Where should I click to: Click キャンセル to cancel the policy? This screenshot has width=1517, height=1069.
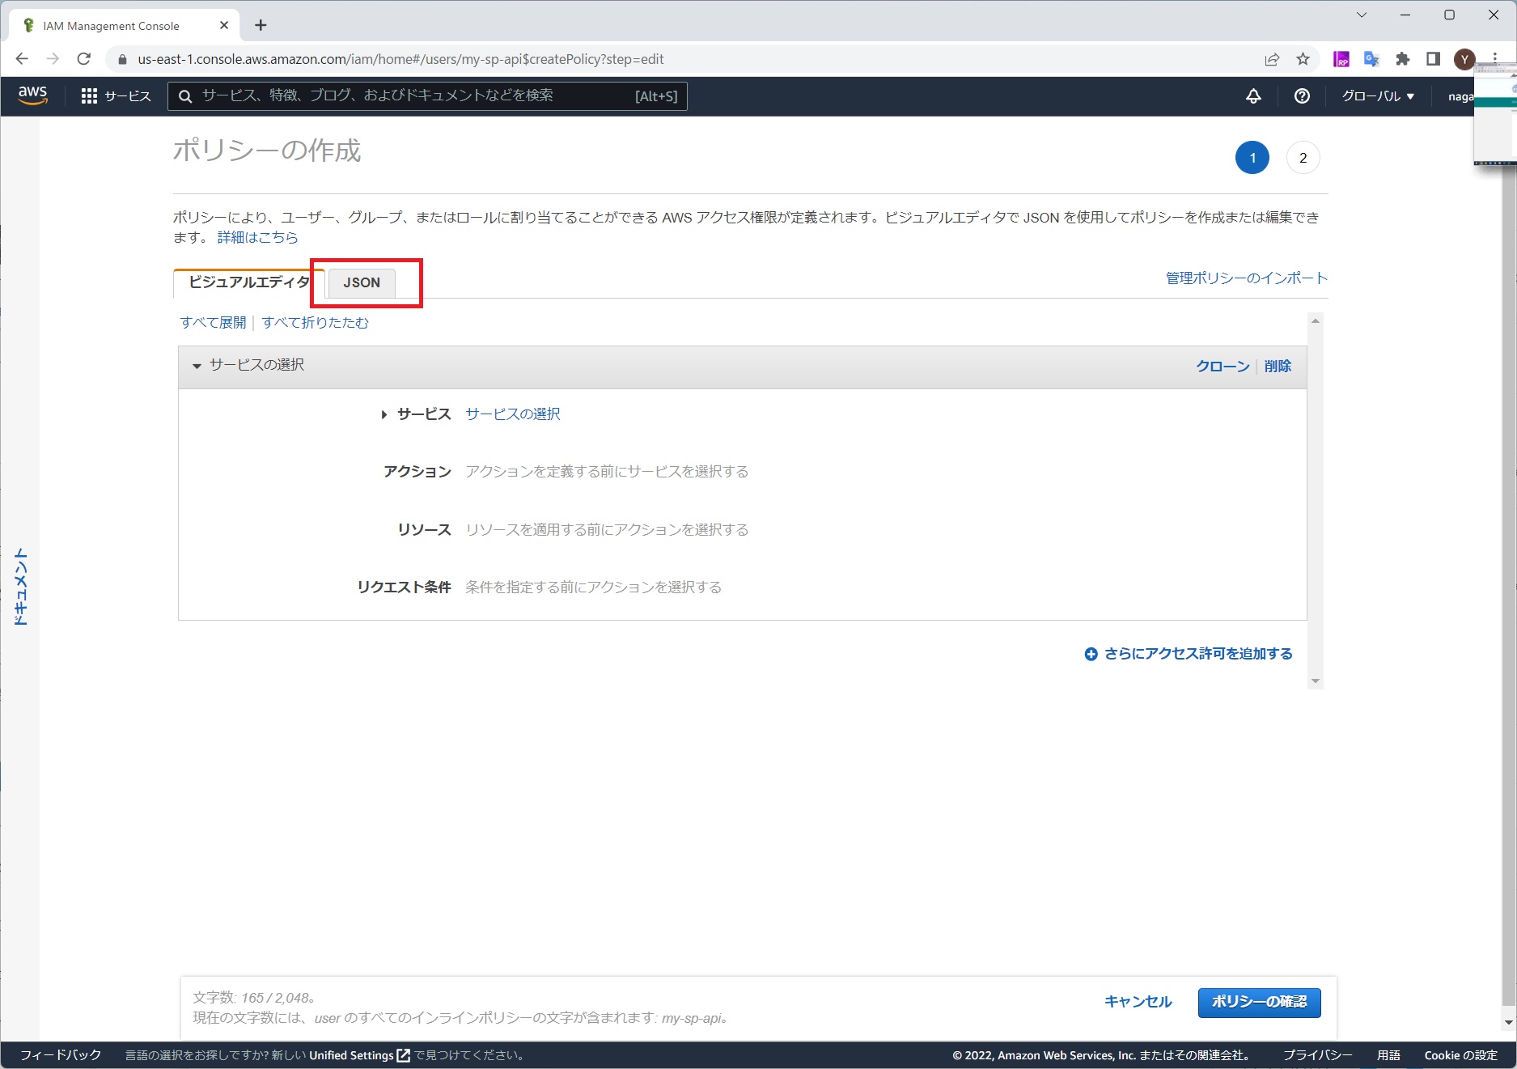[x=1138, y=1002]
